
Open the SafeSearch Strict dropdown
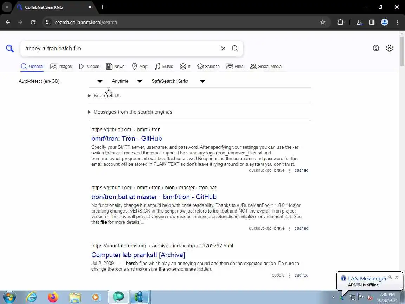click(178, 81)
